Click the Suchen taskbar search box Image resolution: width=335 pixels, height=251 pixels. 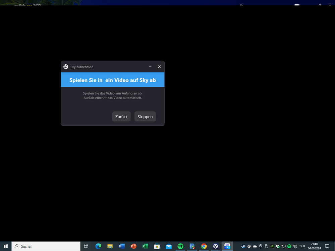click(46, 246)
